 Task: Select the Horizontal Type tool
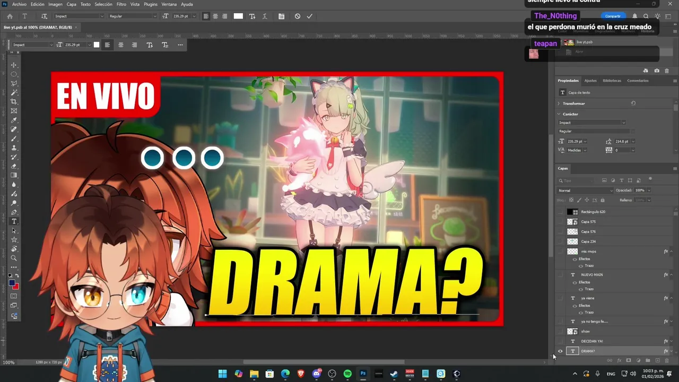click(x=14, y=221)
